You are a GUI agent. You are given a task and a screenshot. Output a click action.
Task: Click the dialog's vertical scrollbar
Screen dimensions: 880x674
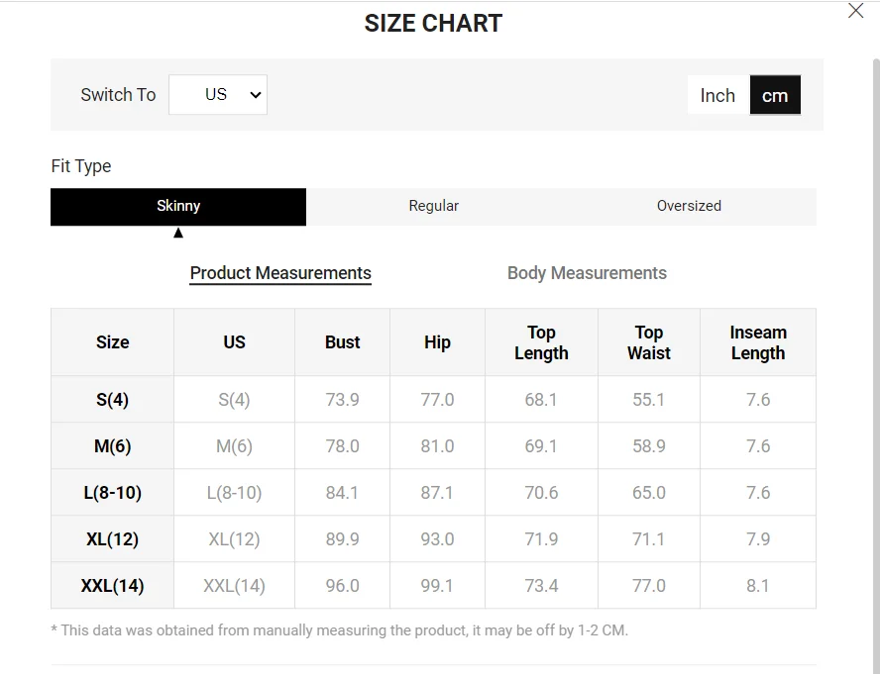tap(876, 364)
